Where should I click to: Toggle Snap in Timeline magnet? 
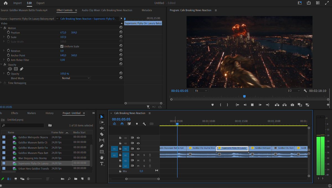pyautogui.click(x=122, y=124)
